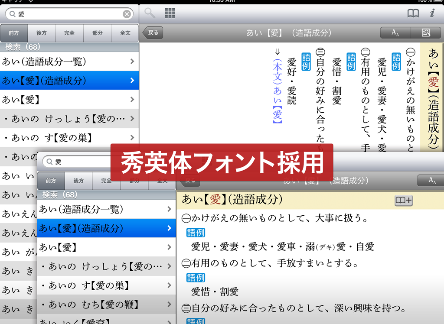Click the magnifier search icon in top toolbar

pos(150,13)
